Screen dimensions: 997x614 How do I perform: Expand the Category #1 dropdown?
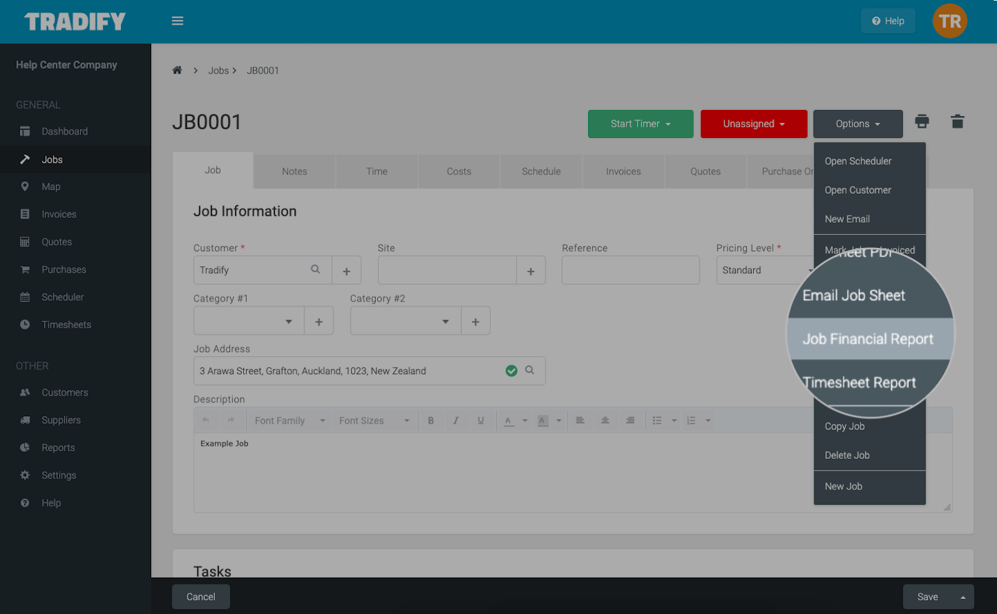pyautogui.click(x=289, y=321)
